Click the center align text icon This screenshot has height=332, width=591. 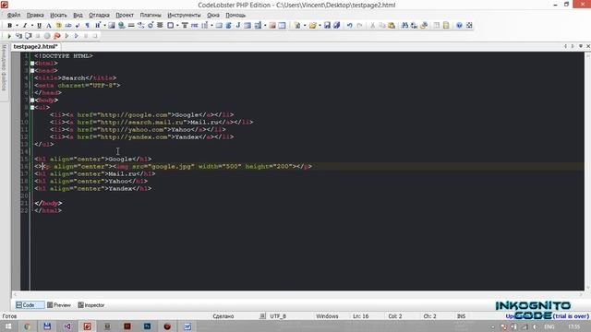(x=160, y=25)
